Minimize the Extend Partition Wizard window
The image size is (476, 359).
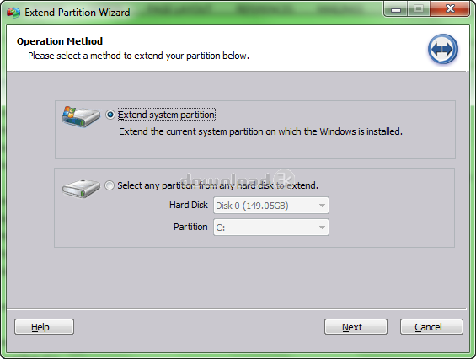click(x=396, y=9)
